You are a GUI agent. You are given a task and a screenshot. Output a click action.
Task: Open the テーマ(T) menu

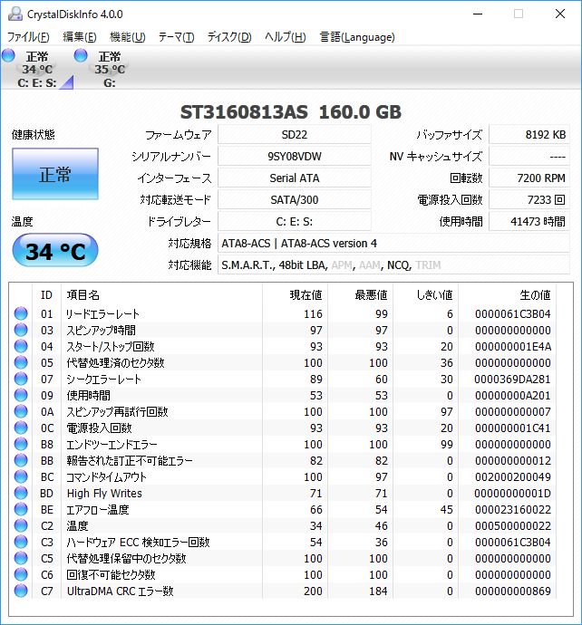[176, 37]
